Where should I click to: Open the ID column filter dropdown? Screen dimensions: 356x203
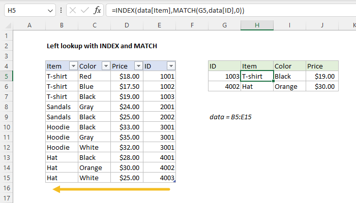point(171,66)
